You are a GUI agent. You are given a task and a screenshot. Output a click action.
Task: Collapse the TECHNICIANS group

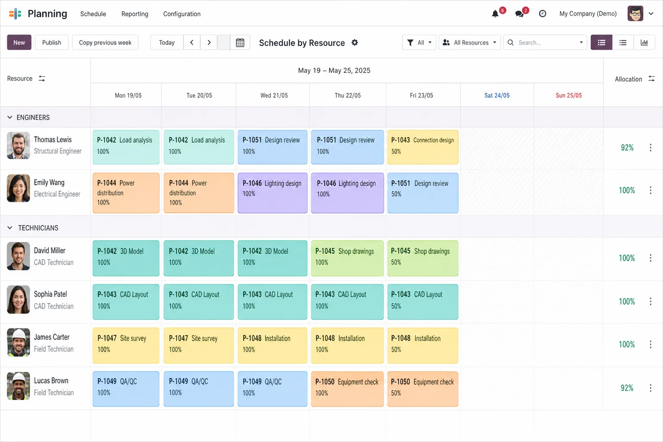[9, 228]
